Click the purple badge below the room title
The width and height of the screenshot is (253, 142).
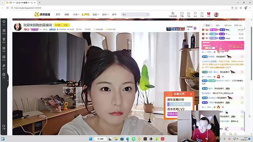pos(34,29)
